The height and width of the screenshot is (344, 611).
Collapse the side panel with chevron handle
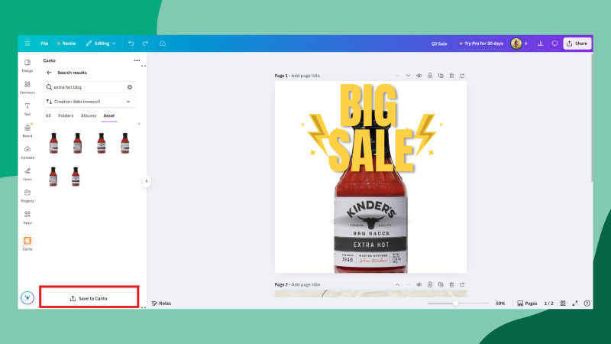(x=147, y=181)
